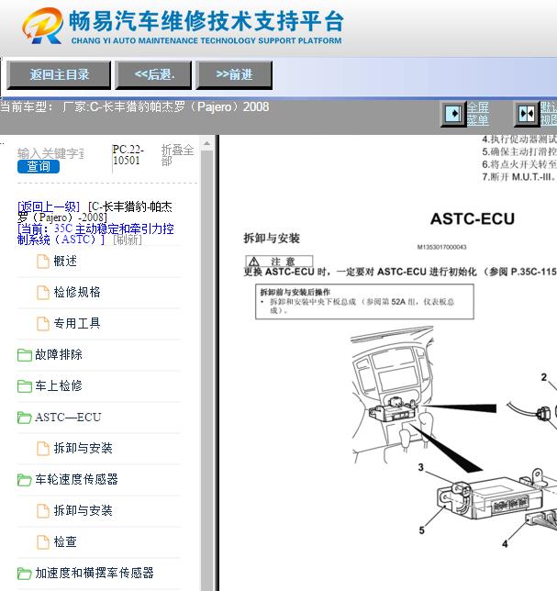Screen dimensions: 557x591
Task: Click the 默认视图 double-arrow icon
Action: click(x=526, y=114)
